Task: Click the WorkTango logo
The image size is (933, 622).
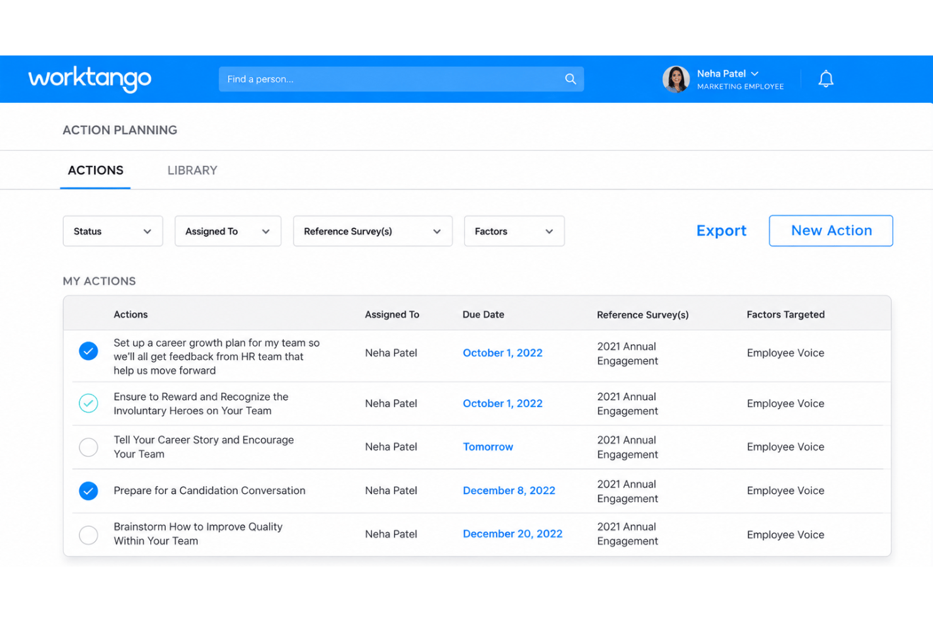Action: pyautogui.click(x=90, y=79)
